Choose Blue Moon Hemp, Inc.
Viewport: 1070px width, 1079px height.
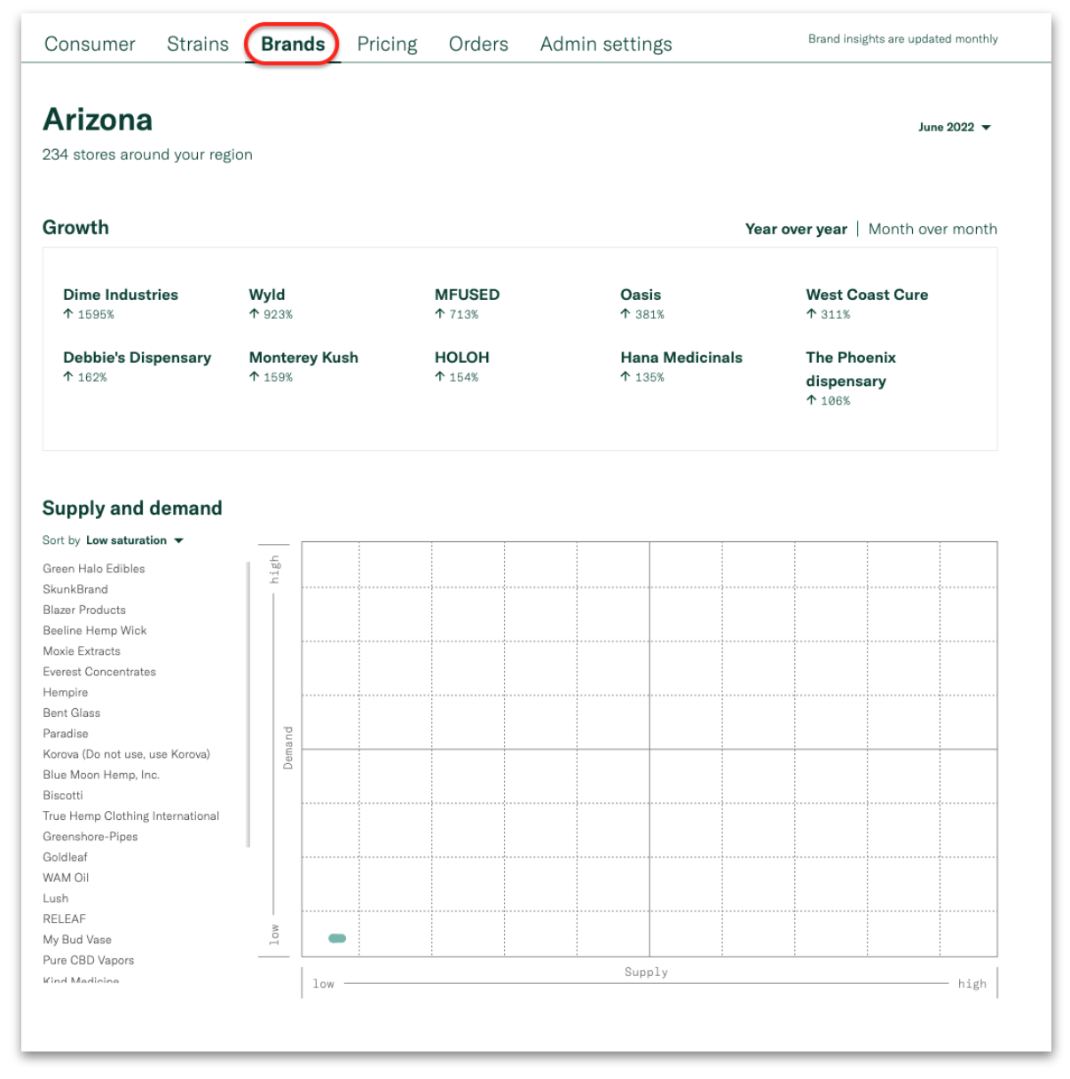coord(101,775)
